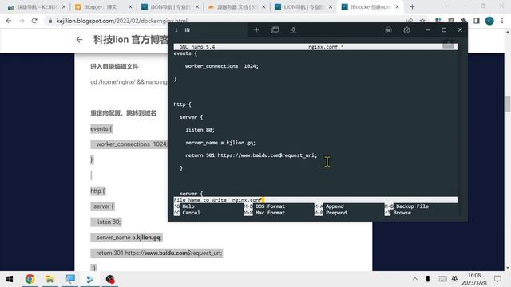This screenshot has height=287, width=511.
Task: Click the touch keyboard tray icon
Action: (442, 279)
